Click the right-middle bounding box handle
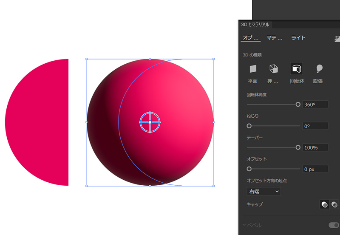Viewport: 340px width, 235px height. click(x=214, y=122)
